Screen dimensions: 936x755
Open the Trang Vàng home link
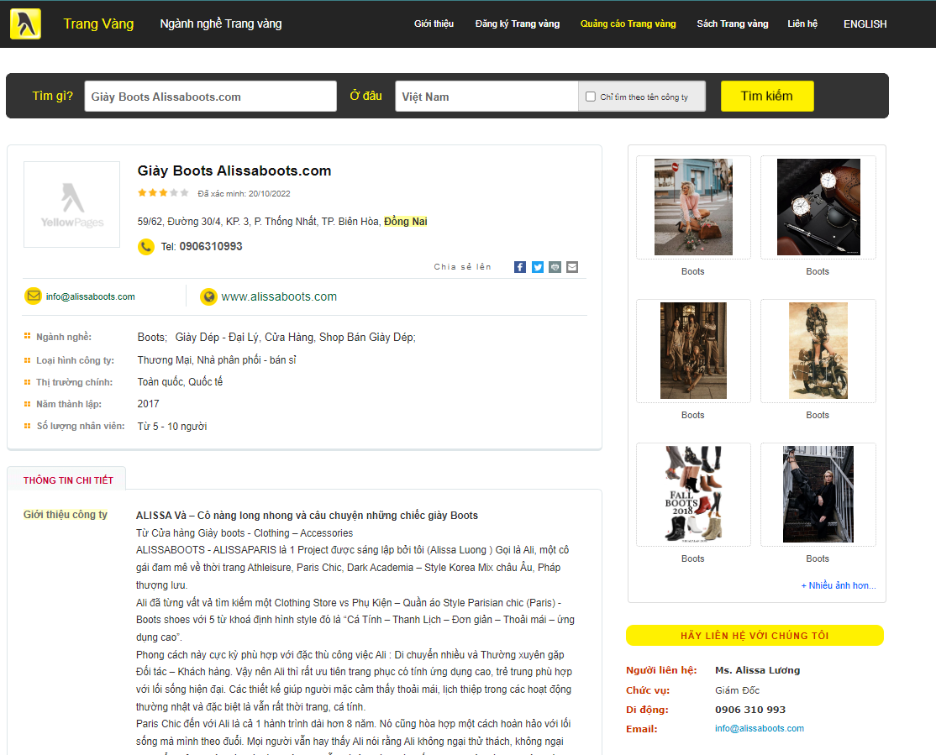[x=98, y=24]
